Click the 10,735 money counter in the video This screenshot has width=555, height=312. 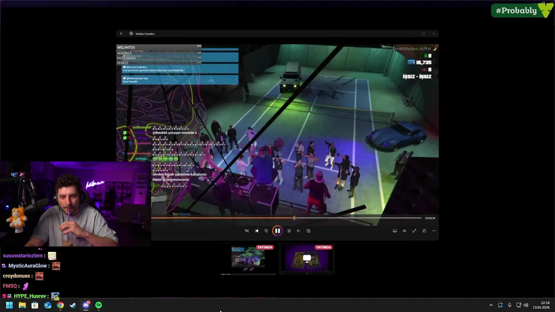tap(423, 62)
